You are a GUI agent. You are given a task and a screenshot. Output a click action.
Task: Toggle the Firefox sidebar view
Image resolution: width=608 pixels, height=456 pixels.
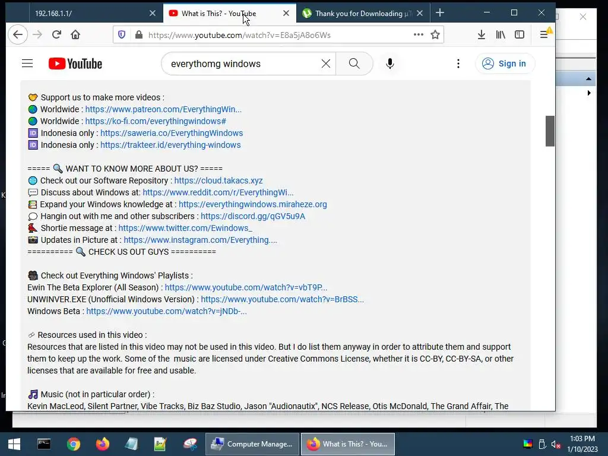[x=520, y=35]
